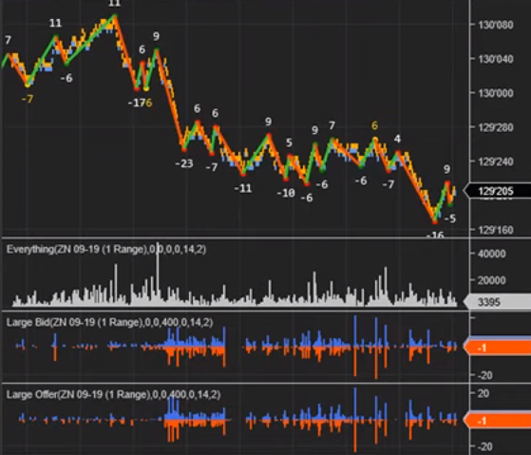Select the 129'240 price axis label
The image size is (531, 455).
[496, 161]
